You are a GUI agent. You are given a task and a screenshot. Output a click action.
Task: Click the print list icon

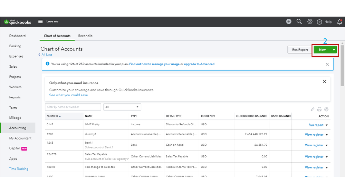pyautogui.click(x=319, y=109)
